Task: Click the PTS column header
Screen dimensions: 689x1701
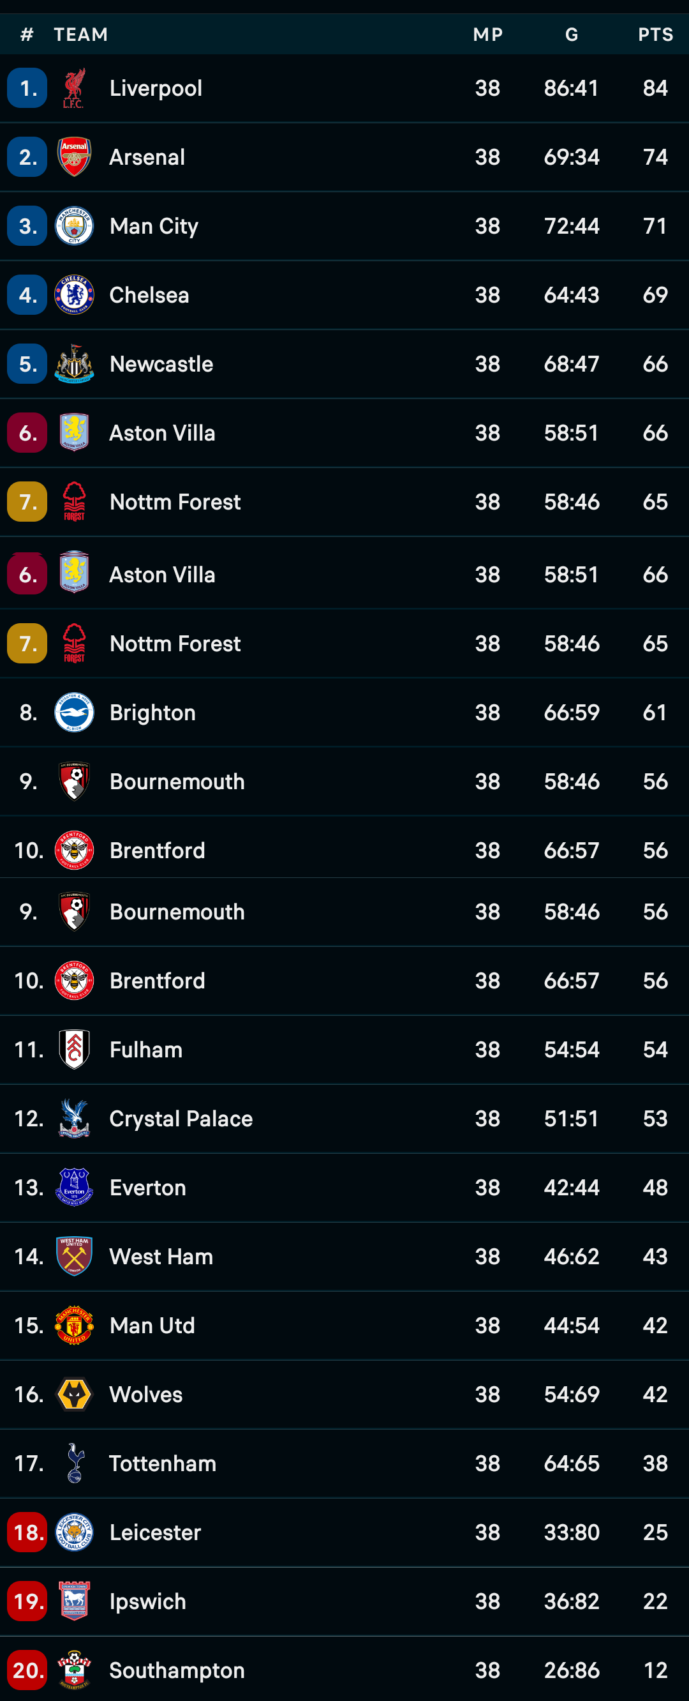Action: [x=655, y=34]
